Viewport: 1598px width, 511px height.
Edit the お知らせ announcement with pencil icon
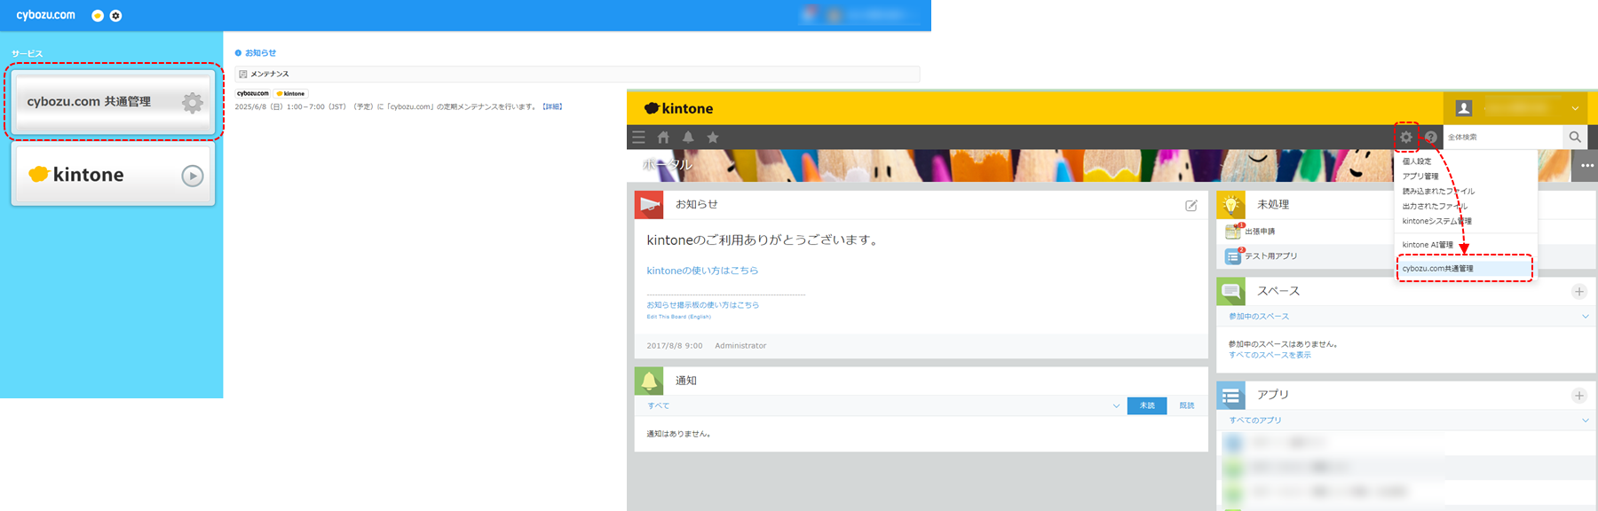pyautogui.click(x=1191, y=206)
